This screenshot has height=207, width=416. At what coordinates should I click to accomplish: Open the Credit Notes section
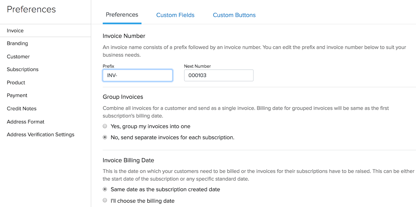(22, 108)
